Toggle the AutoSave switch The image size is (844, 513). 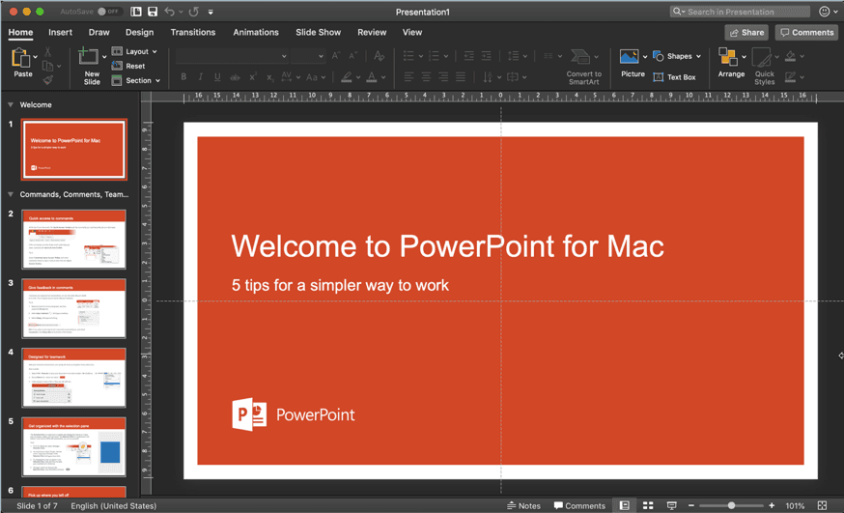coord(108,12)
